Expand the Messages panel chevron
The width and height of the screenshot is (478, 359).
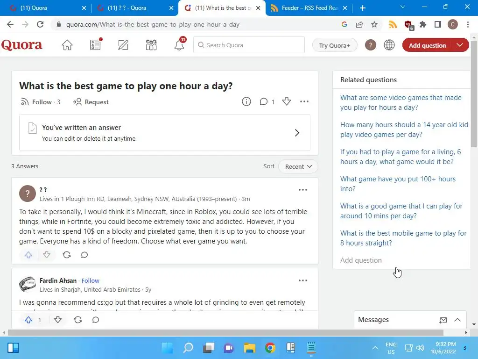pos(457,320)
